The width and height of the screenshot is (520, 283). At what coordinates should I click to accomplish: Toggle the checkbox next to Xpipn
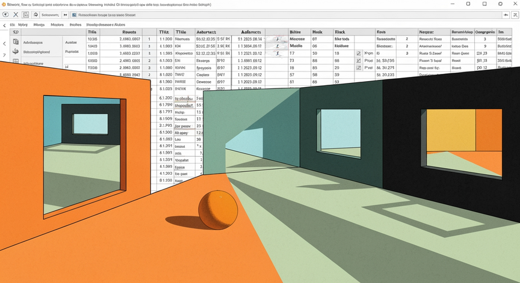(359, 53)
